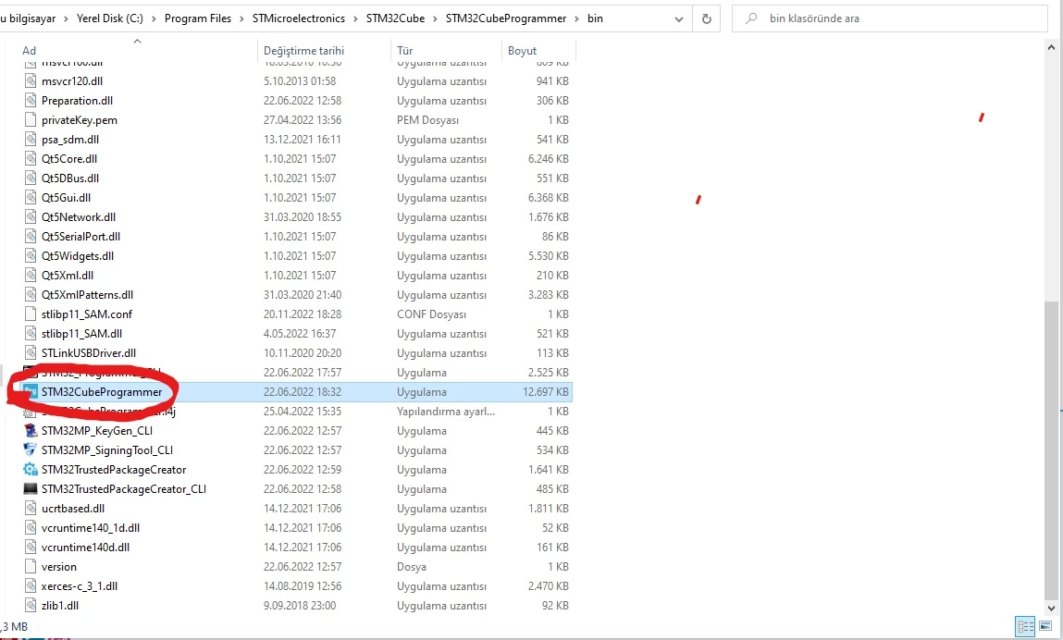This screenshot has width=1063, height=640.
Task: Click the Qt5Gui.dll file icon
Action: (30, 197)
